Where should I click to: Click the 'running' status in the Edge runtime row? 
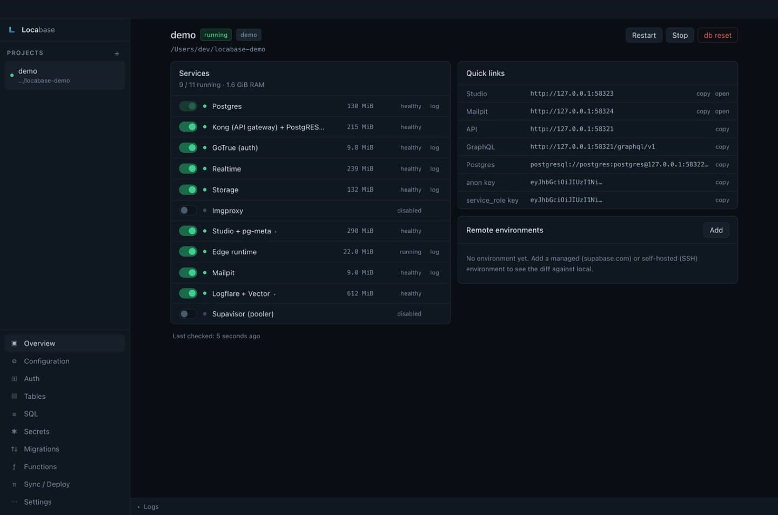tap(410, 252)
